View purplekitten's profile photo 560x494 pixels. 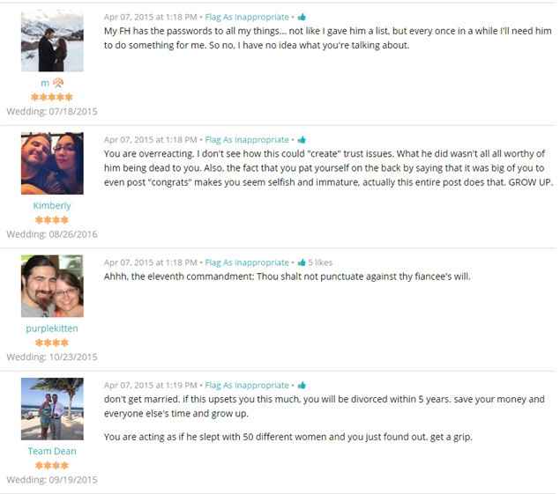point(52,286)
